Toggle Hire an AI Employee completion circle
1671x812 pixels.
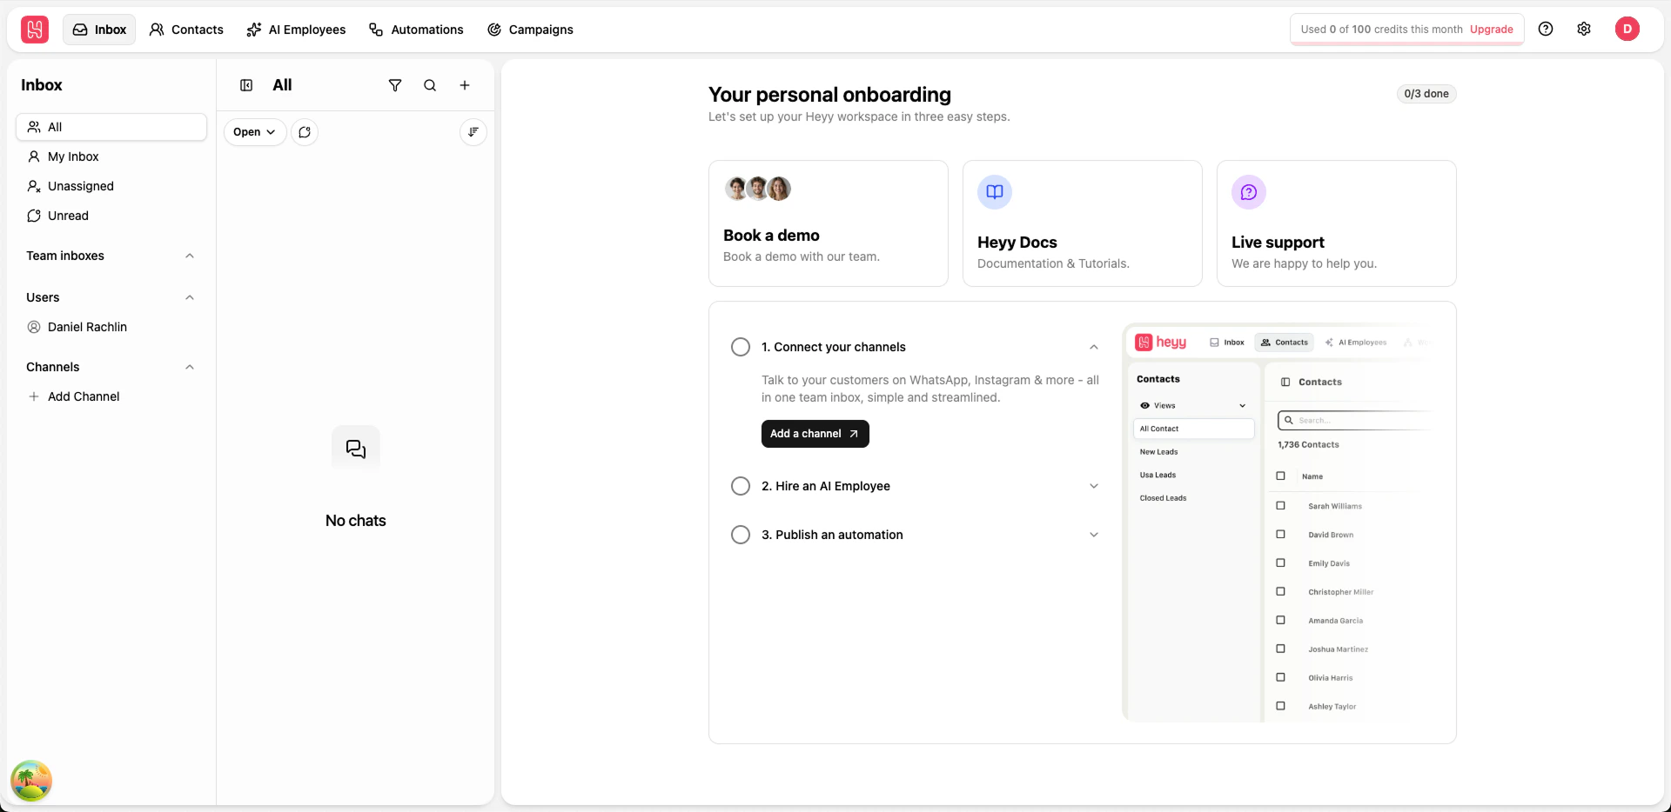click(741, 486)
